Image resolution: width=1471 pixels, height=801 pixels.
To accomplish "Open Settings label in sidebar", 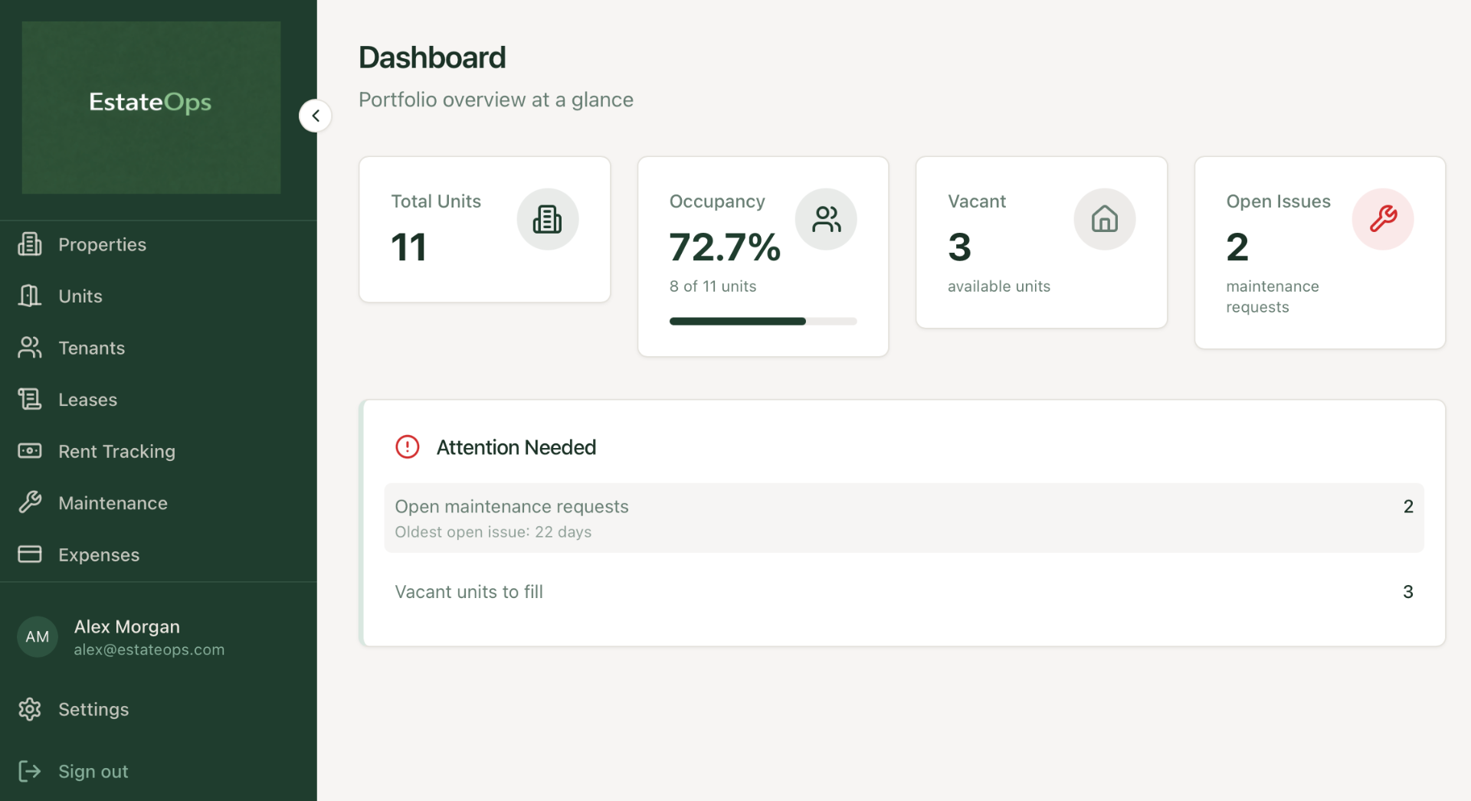I will (93, 709).
